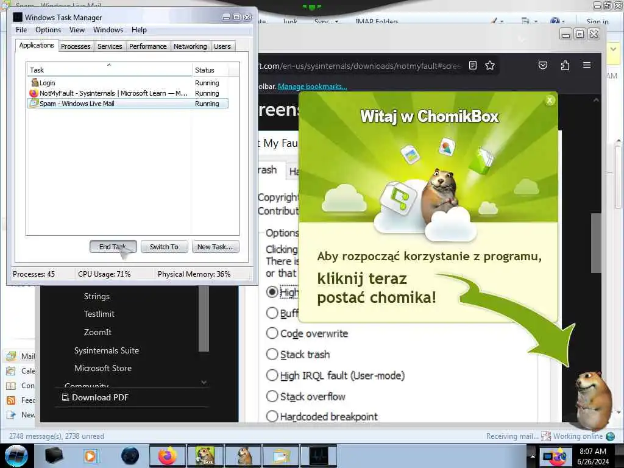The image size is (624, 468).
Task: Open the File menu in Task Manager
Action: click(21, 30)
